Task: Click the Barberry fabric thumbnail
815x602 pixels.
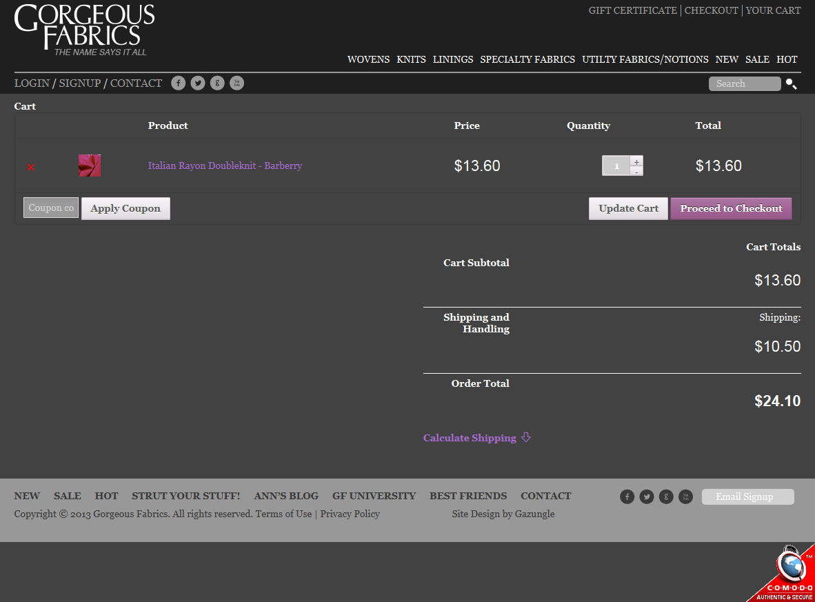Action: tap(90, 165)
